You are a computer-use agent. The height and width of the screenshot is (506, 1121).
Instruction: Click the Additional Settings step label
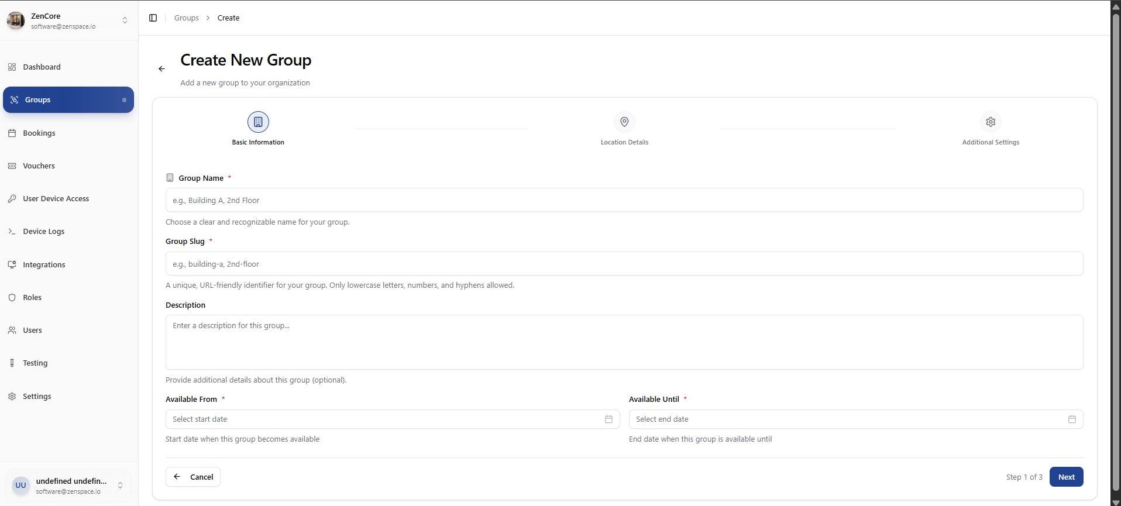pos(991,142)
